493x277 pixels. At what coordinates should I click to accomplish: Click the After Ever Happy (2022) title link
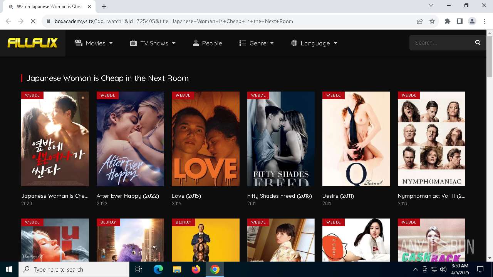pyautogui.click(x=128, y=196)
